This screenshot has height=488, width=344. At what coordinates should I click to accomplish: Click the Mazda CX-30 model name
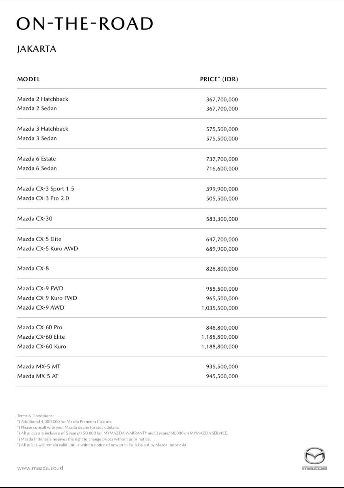[x=35, y=219]
